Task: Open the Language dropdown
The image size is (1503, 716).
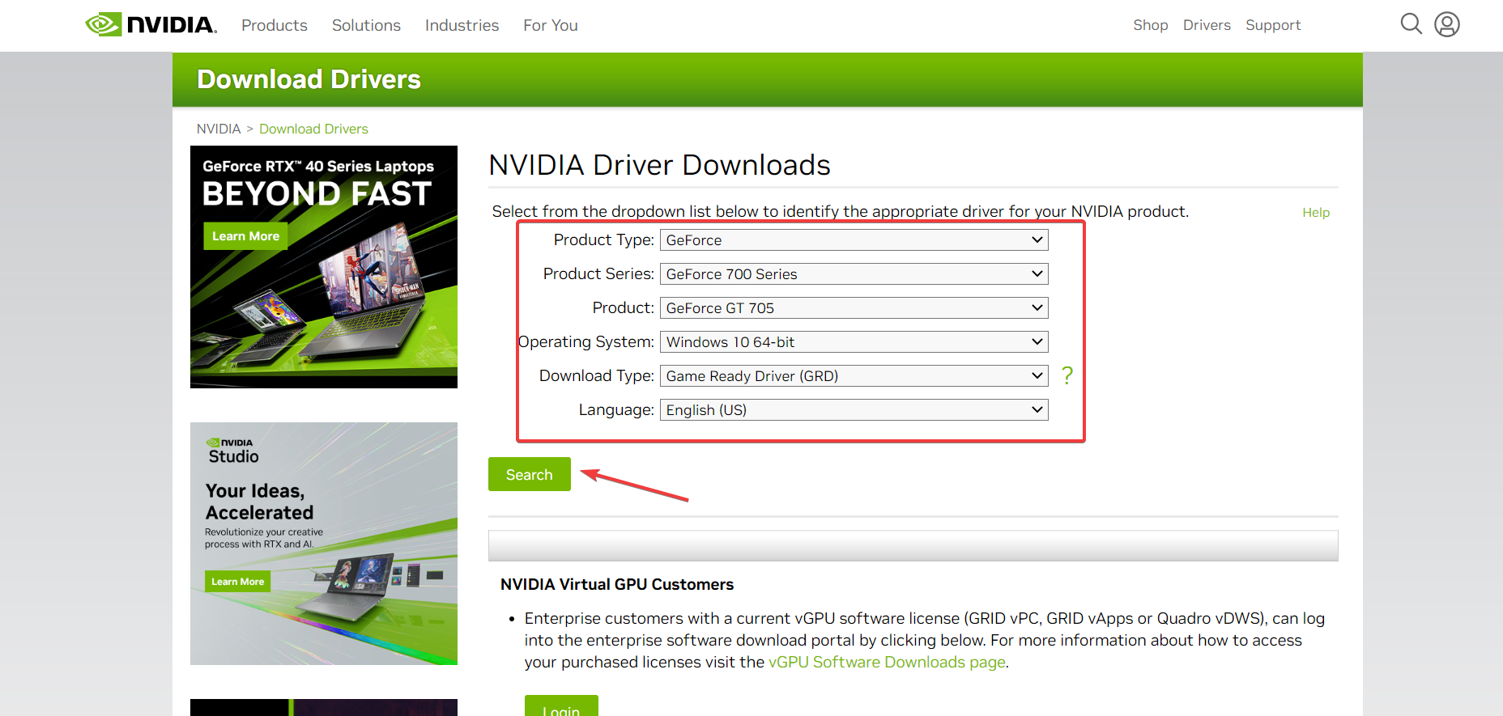Action: click(854, 410)
